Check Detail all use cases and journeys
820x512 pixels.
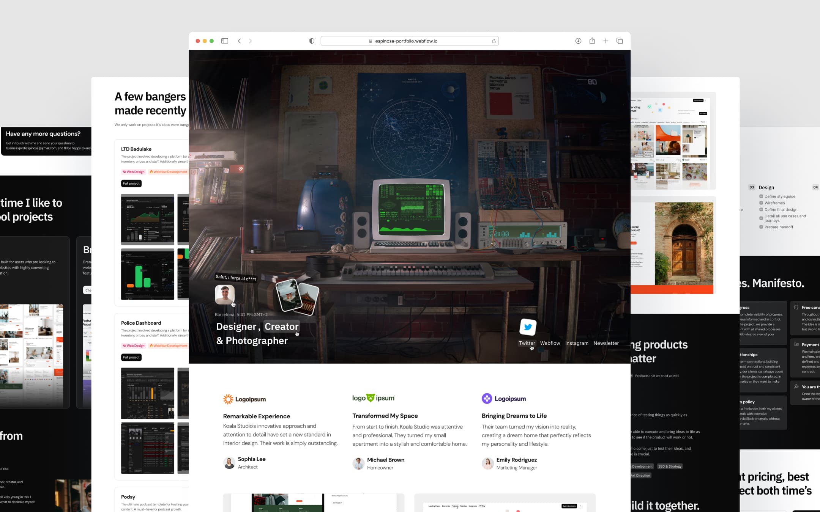pyautogui.click(x=761, y=218)
